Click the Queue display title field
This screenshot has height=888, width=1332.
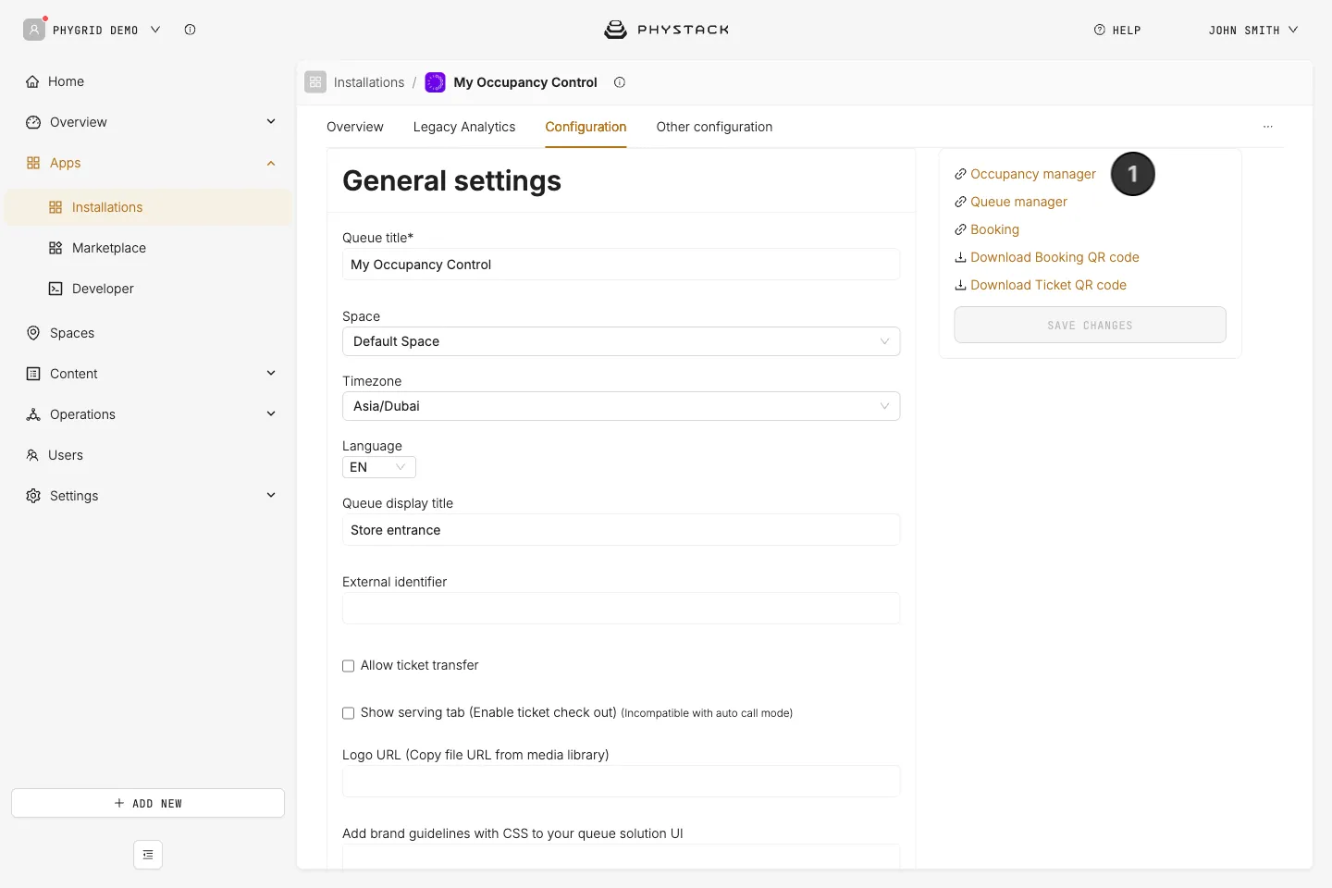(x=621, y=530)
